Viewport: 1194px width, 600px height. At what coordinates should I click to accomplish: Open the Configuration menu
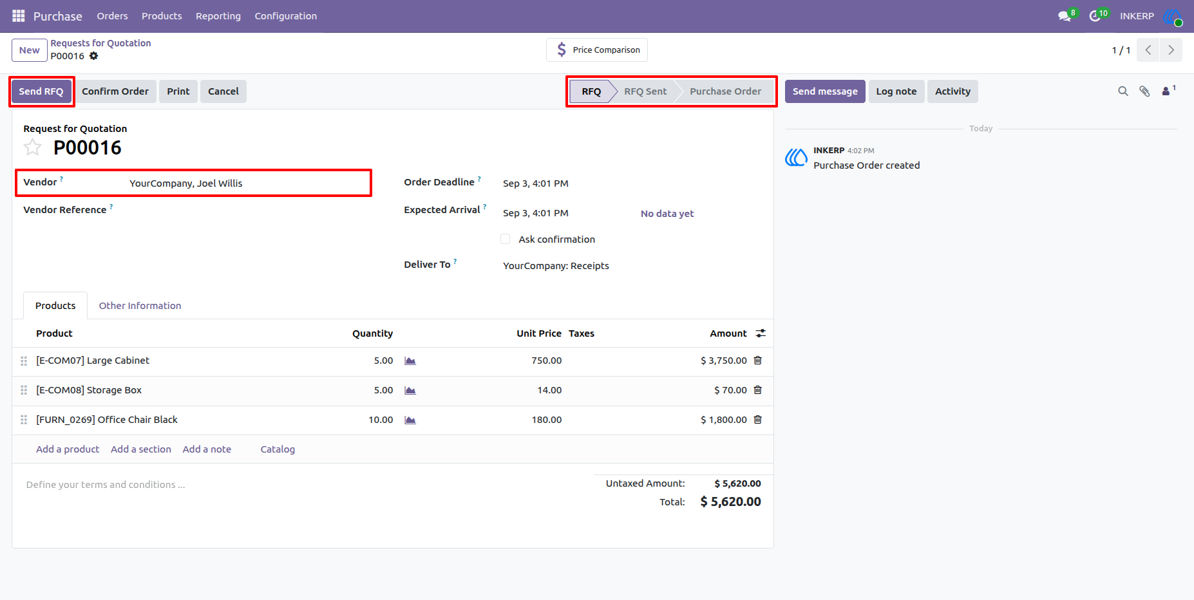(286, 16)
